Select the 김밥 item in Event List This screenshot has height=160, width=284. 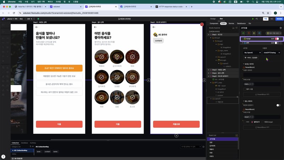pyautogui.click(x=211, y=142)
